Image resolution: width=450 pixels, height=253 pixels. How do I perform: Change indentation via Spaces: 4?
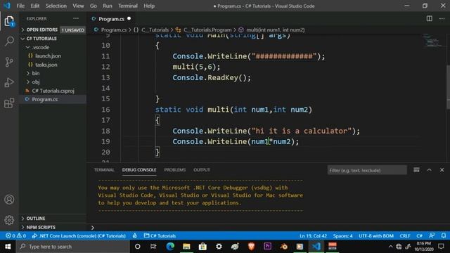point(342,236)
